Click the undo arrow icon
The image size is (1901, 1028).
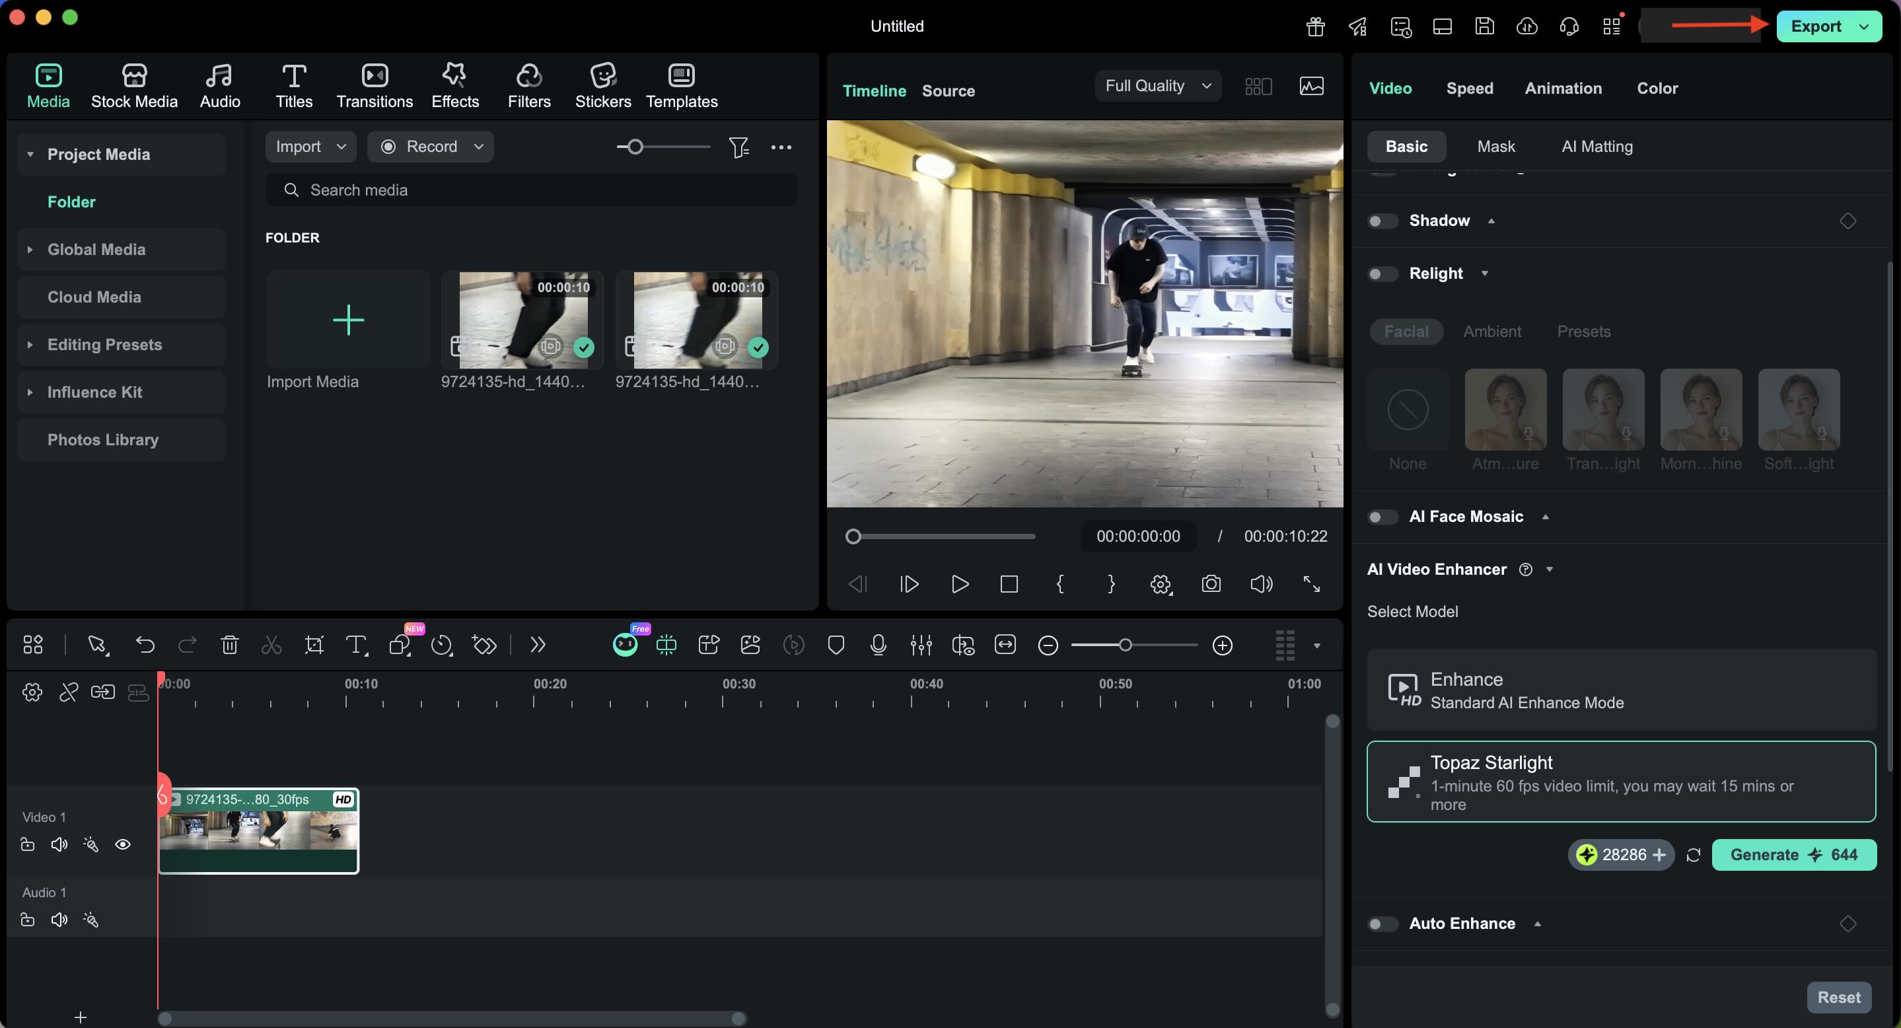(145, 645)
